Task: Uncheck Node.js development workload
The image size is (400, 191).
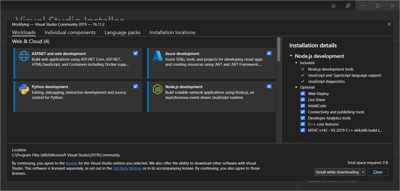Action: 269,86
